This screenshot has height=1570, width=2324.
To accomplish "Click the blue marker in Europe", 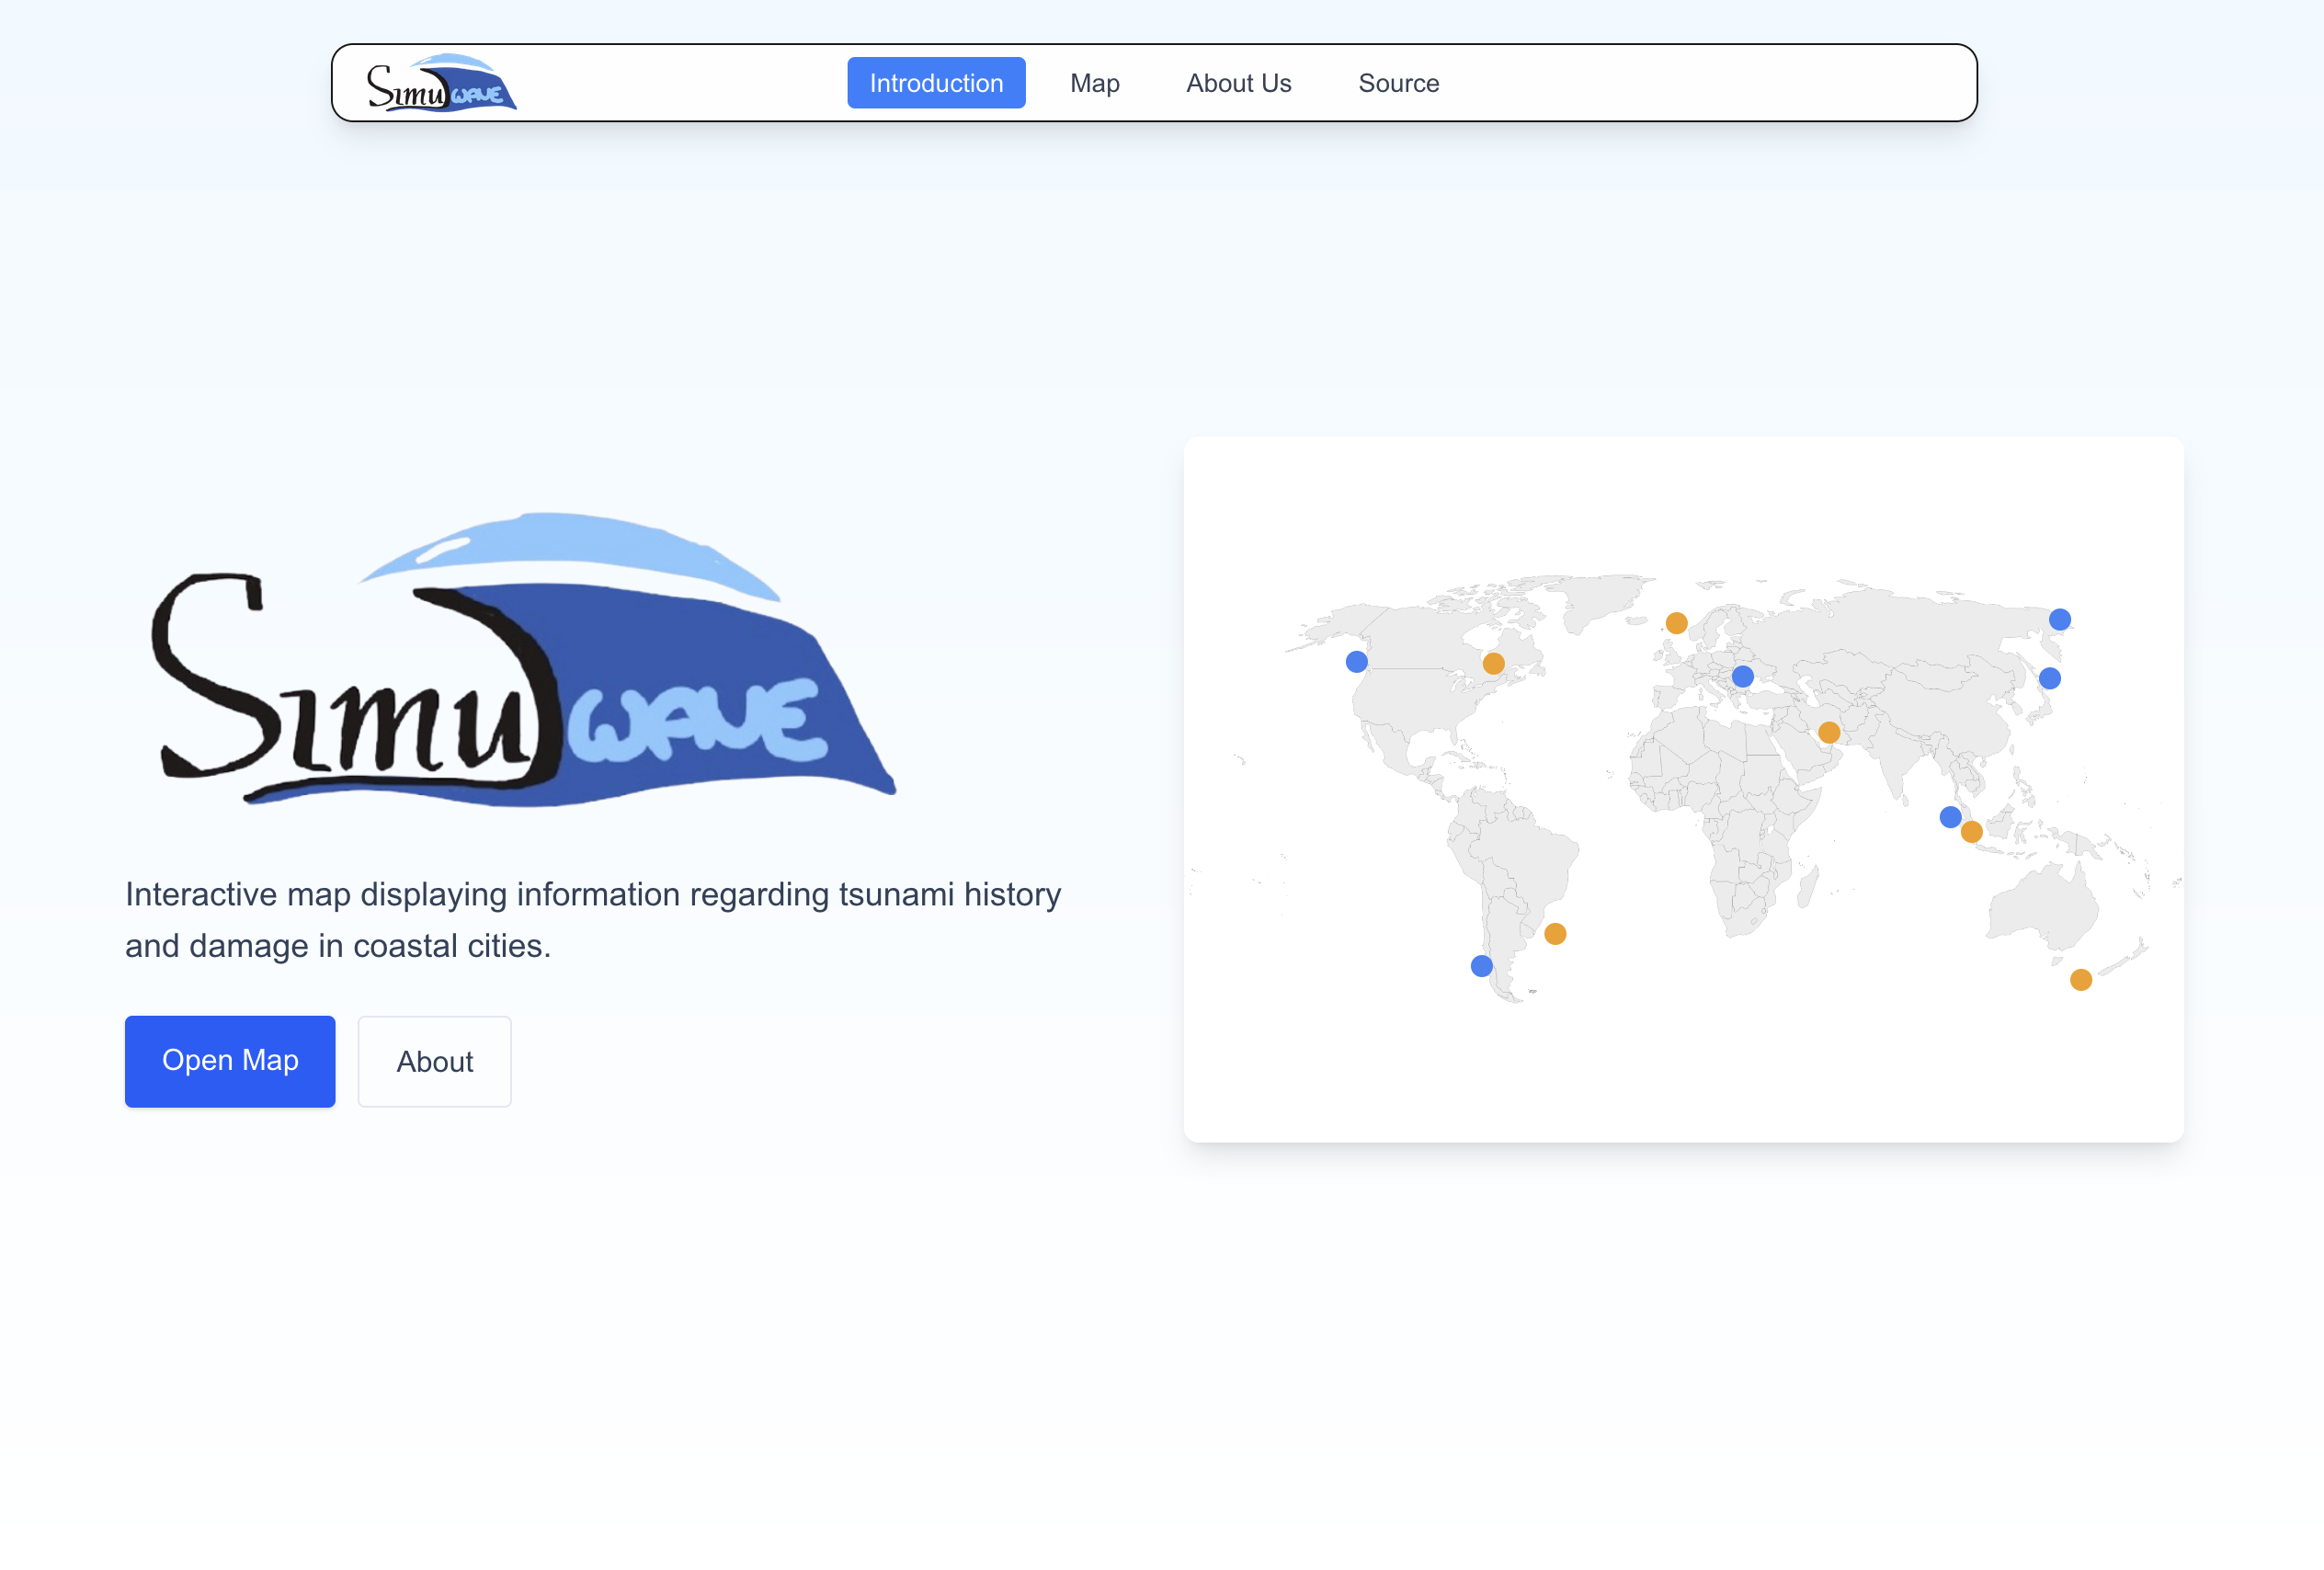I will coord(1742,676).
